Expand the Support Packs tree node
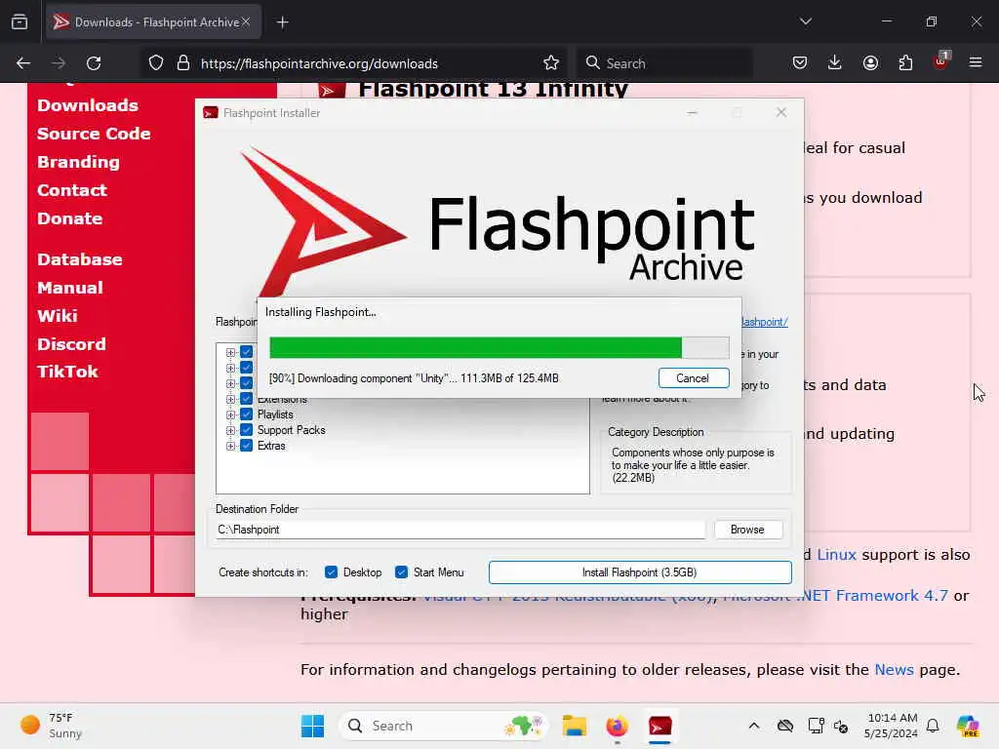999x749 pixels. [230, 430]
